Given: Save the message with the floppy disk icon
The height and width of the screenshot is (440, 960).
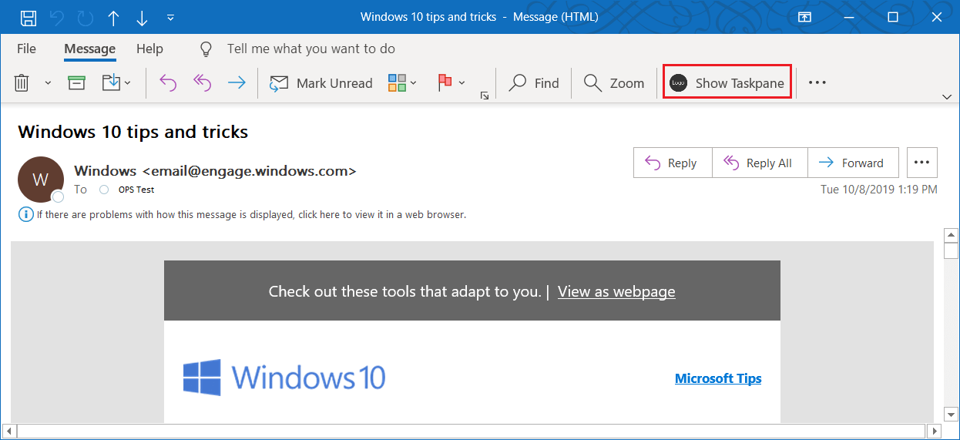Looking at the screenshot, I should coord(28,17).
